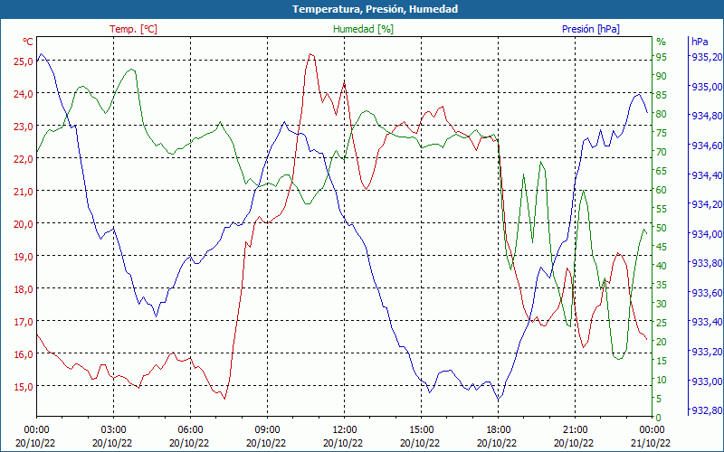Viewport: 724px width, 452px height.
Task: Click the '18,0' temperature axis value
Action: pyautogui.click(x=24, y=288)
